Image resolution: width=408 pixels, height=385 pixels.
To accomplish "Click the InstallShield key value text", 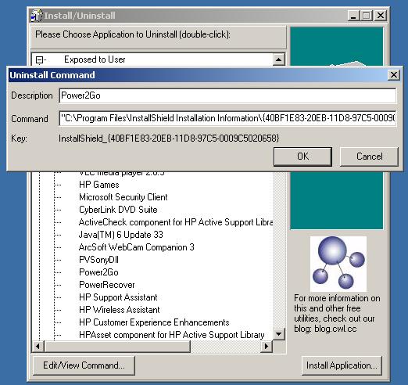I will [169, 139].
